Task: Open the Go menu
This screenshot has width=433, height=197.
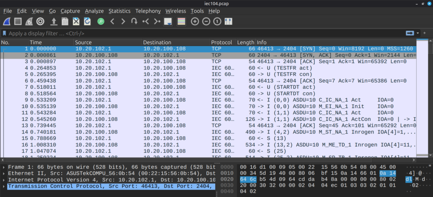Action: tap(52, 11)
